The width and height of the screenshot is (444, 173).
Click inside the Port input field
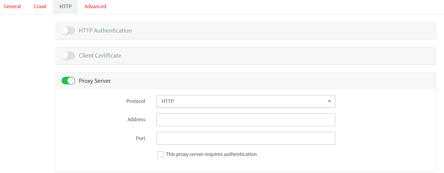(x=245, y=138)
